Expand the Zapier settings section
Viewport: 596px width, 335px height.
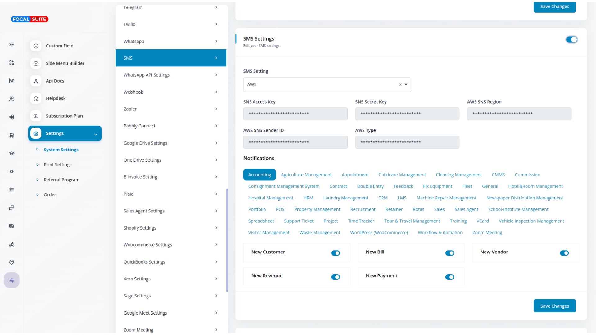[x=171, y=109]
